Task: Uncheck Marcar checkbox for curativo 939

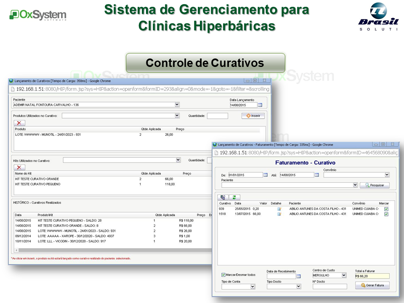Action: [x=386, y=209]
